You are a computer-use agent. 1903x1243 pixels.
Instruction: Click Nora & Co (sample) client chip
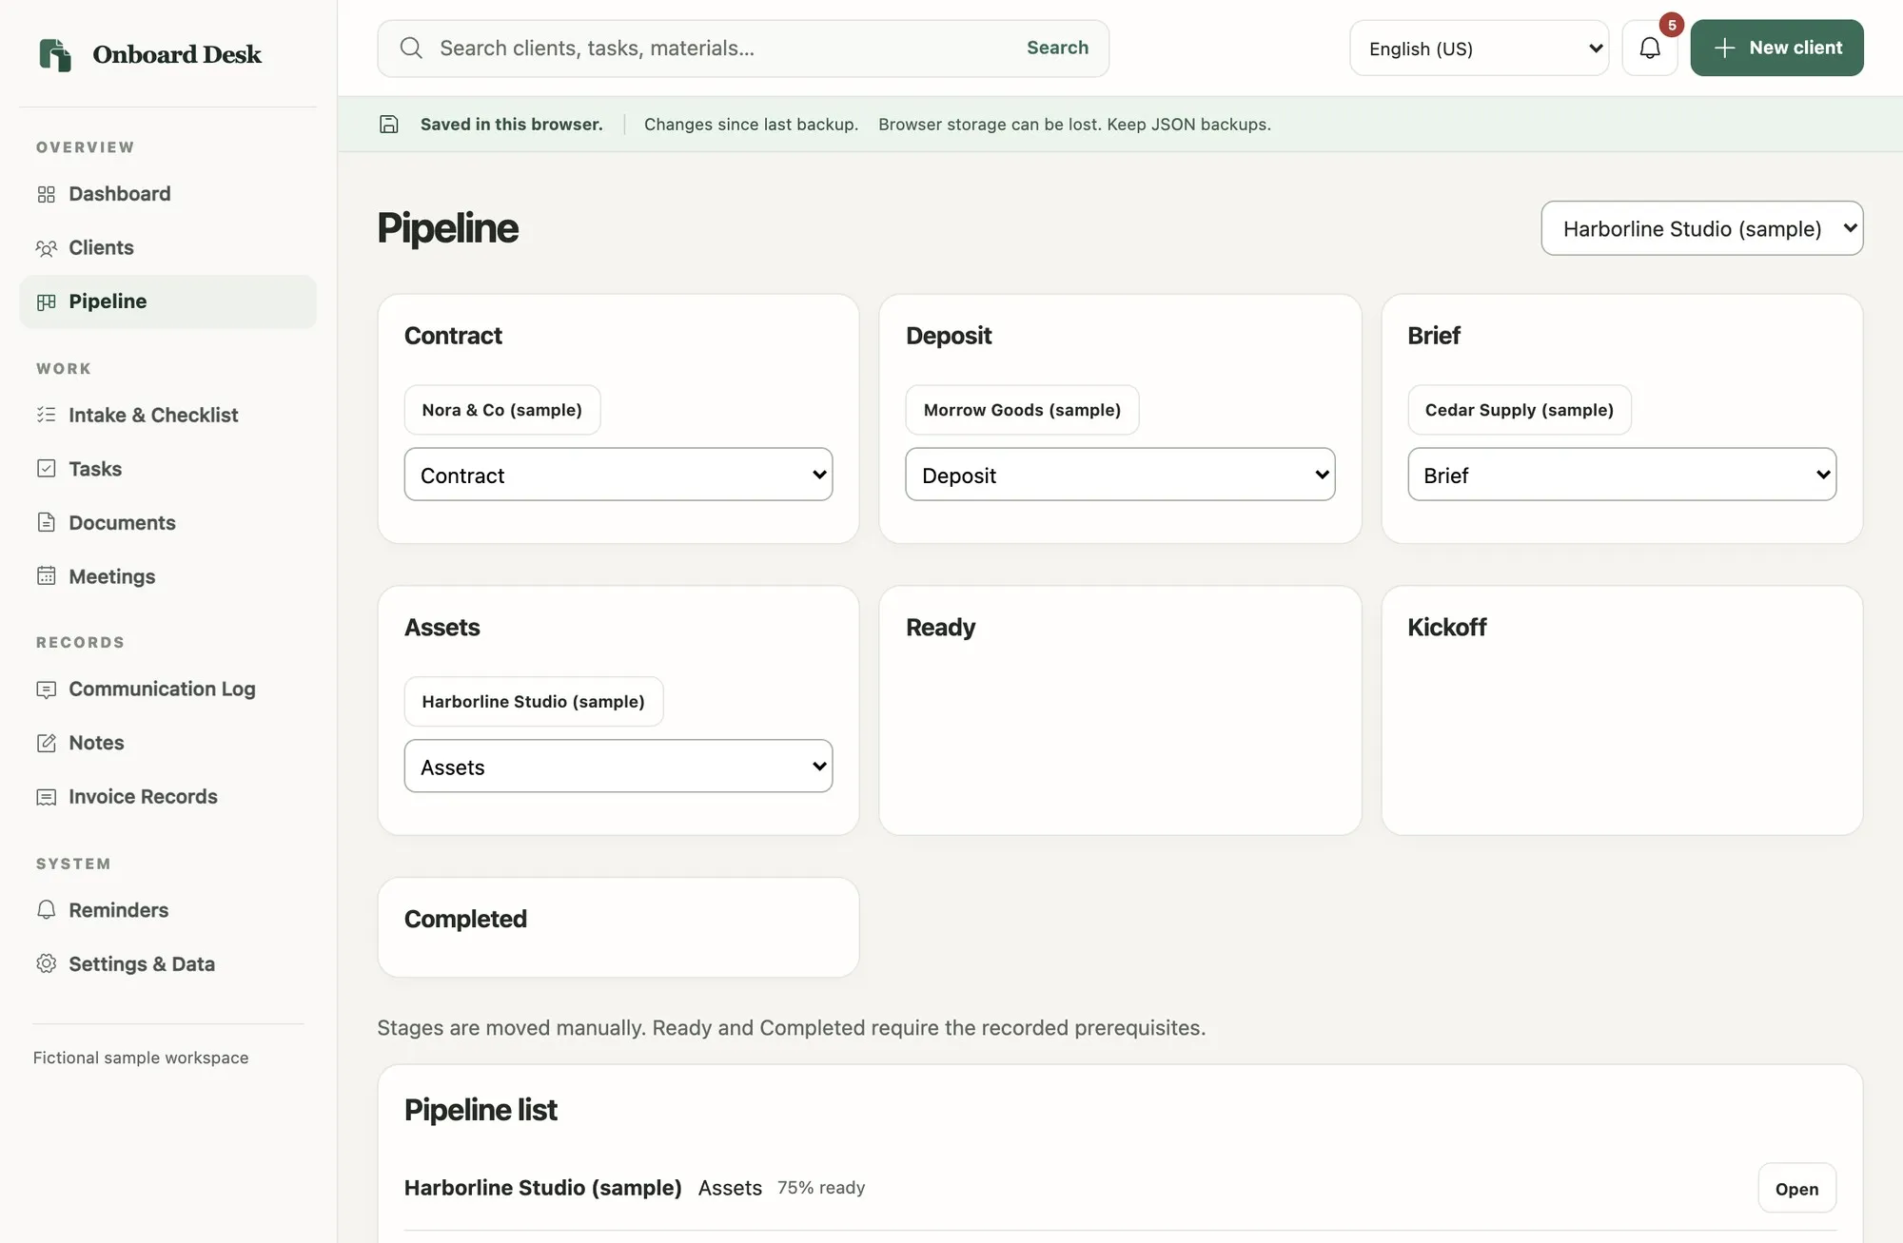point(501,410)
